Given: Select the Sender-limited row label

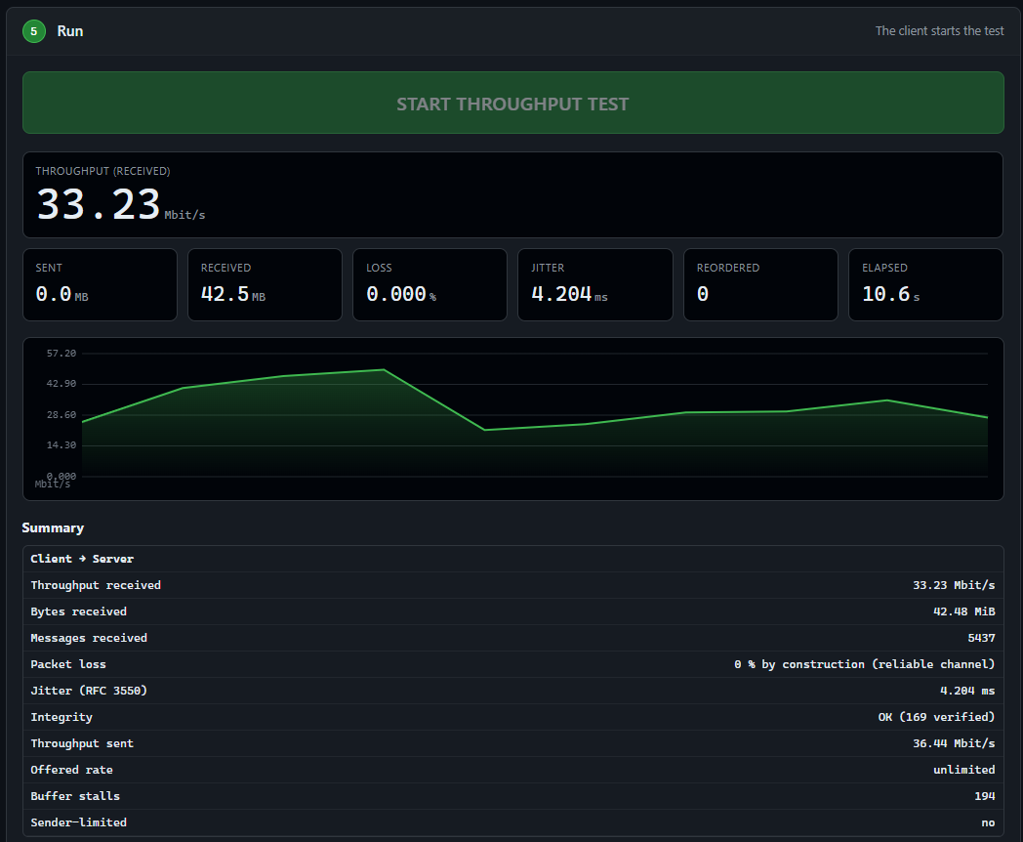Looking at the screenshot, I should [79, 822].
